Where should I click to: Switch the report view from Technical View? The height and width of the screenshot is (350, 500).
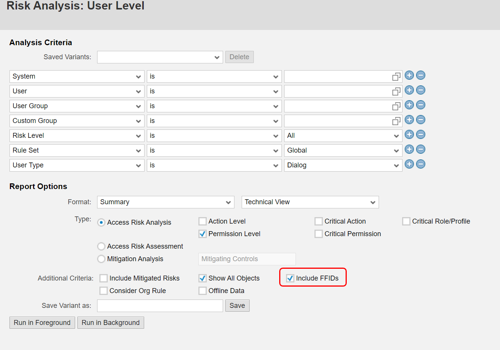(310, 202)
